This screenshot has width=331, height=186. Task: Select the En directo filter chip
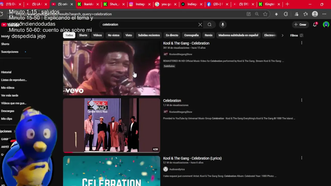(x=172, y=35)
